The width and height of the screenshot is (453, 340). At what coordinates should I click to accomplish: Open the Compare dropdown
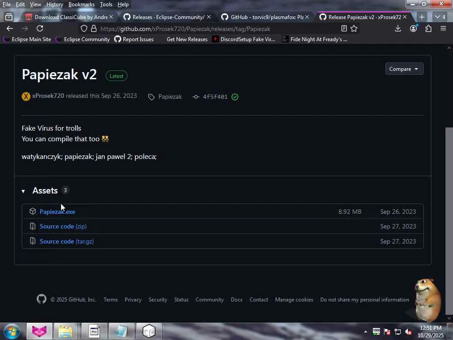click(404, 69)
